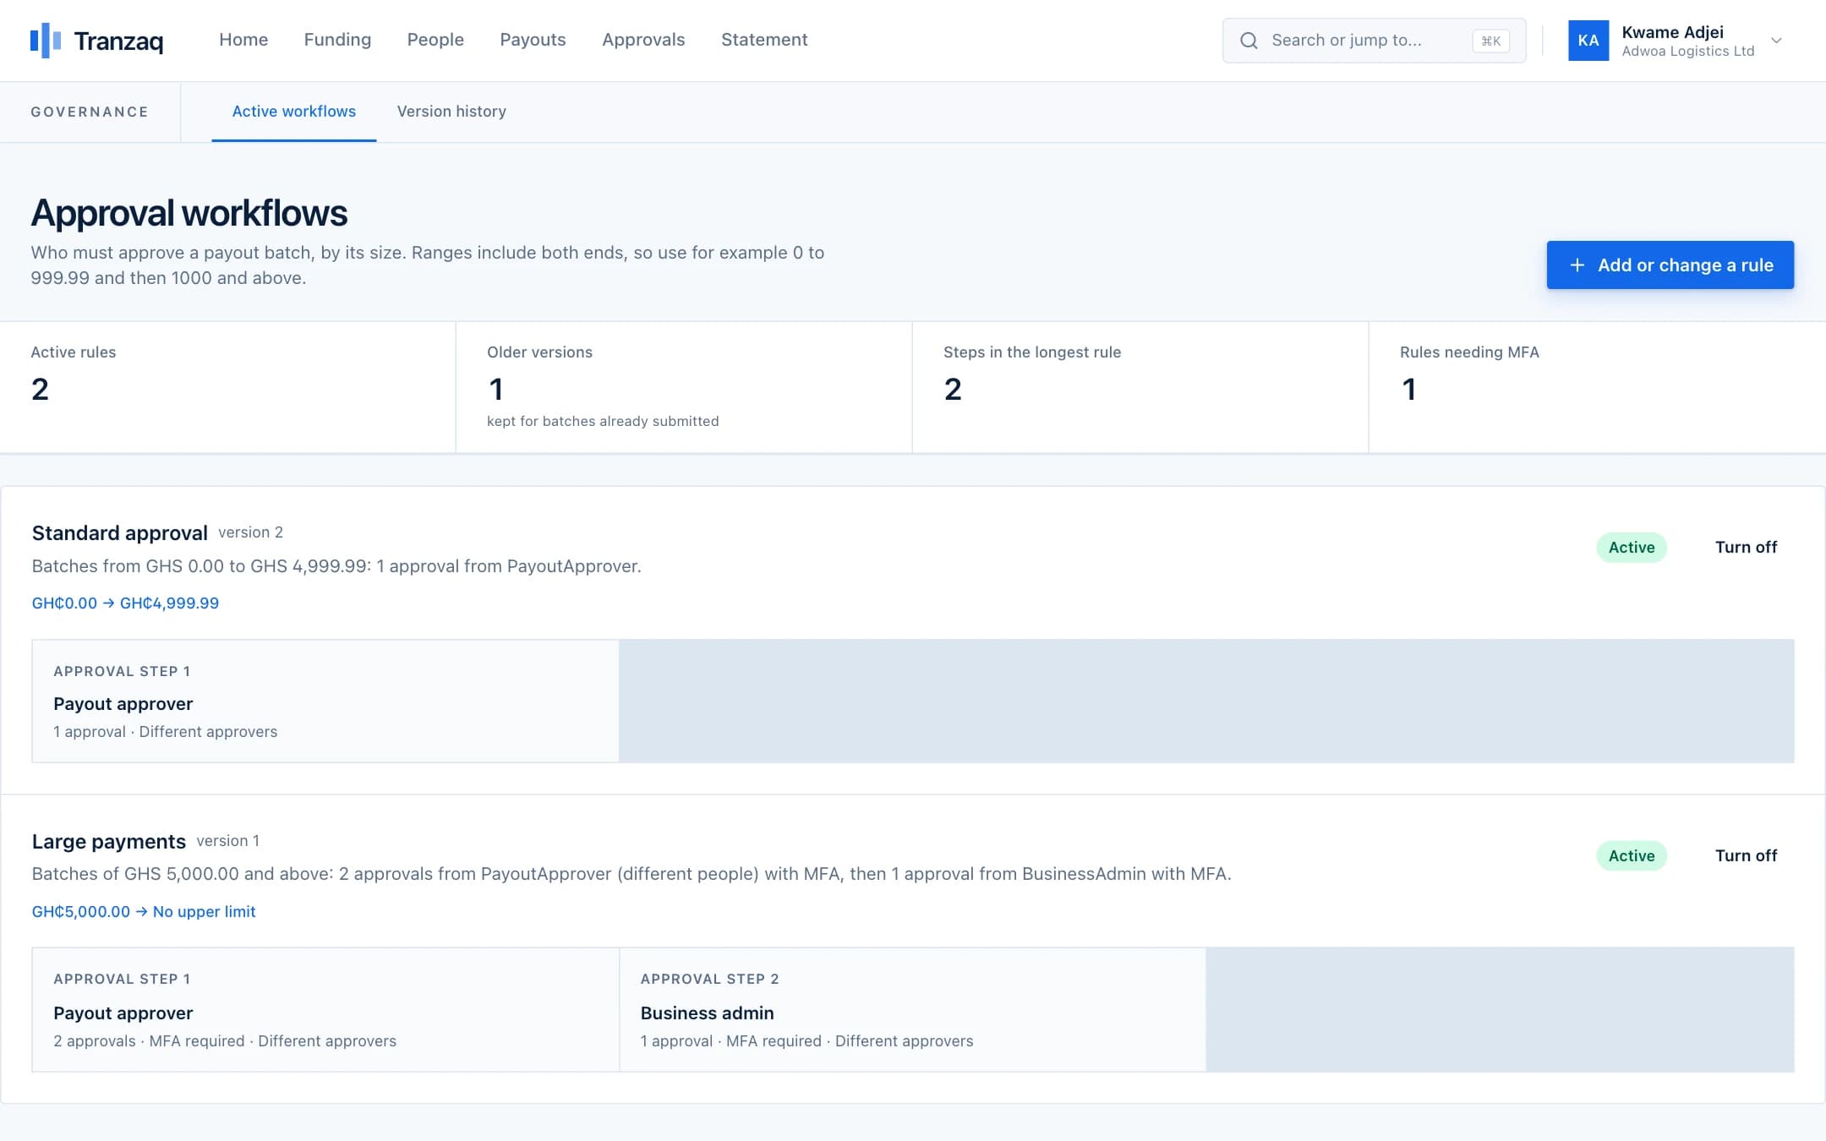1826x1141 pixels.
Task: Click the Standard approval rule title
Action: 119,533
